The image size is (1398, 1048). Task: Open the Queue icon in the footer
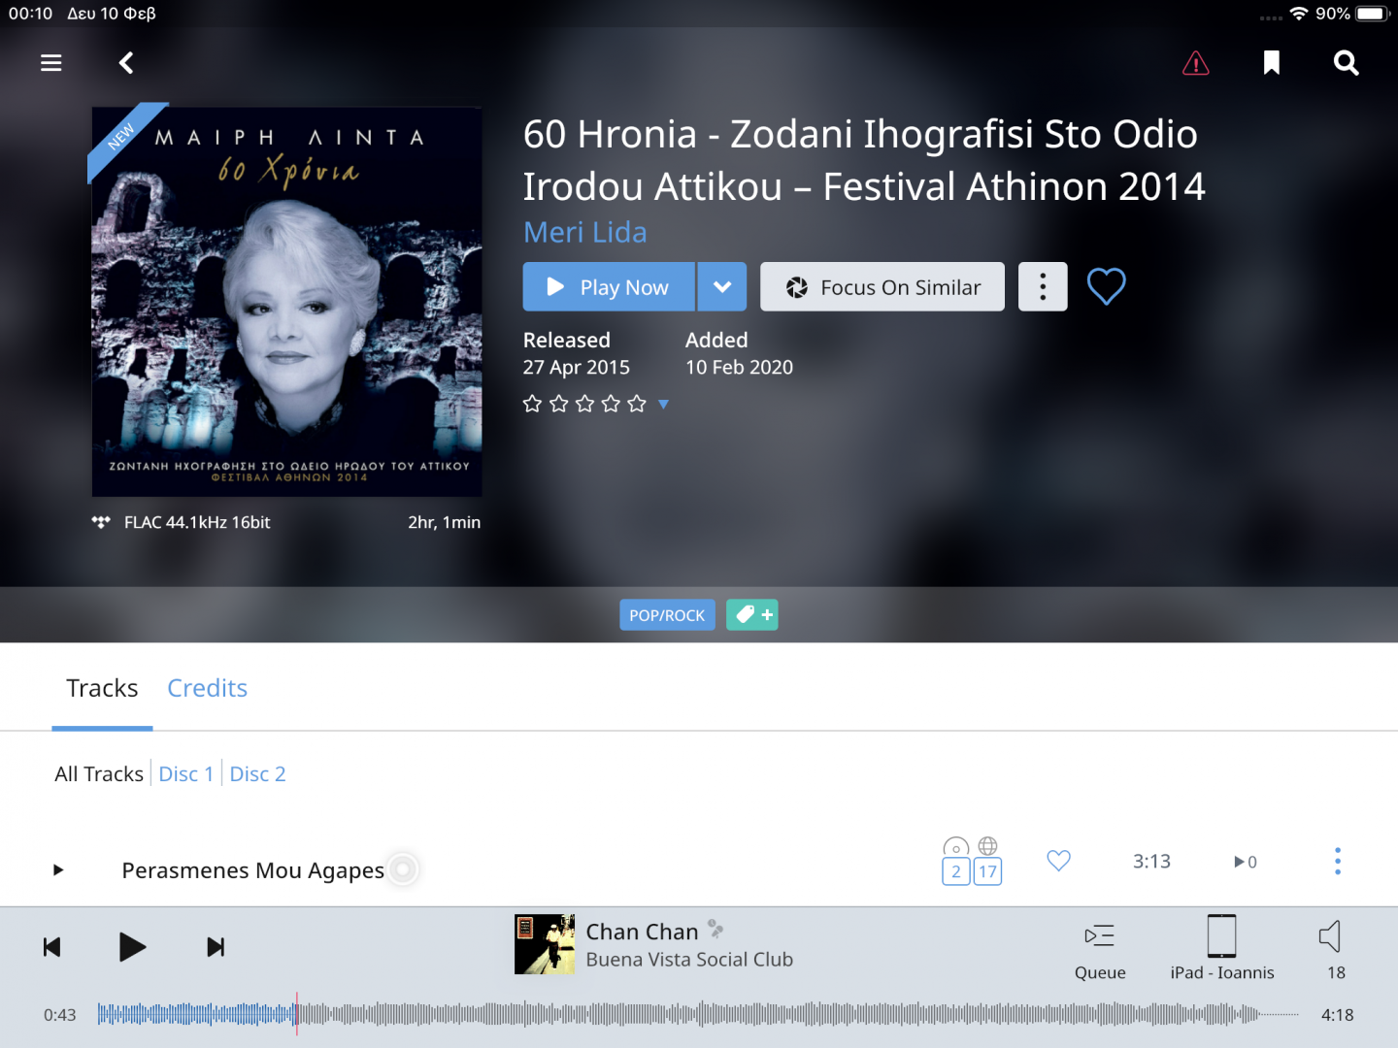click(x=1100, y=949)
